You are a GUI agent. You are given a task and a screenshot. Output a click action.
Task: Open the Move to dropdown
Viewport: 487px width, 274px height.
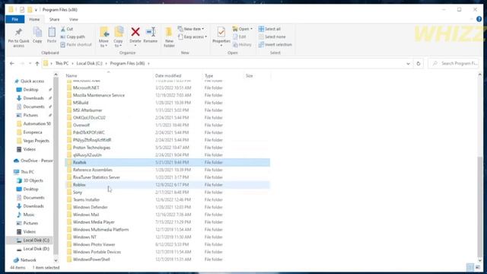(x=103, y=37)
